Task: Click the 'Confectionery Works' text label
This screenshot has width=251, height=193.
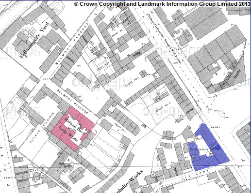Action: pyautogui.click(x=204, y=149)
